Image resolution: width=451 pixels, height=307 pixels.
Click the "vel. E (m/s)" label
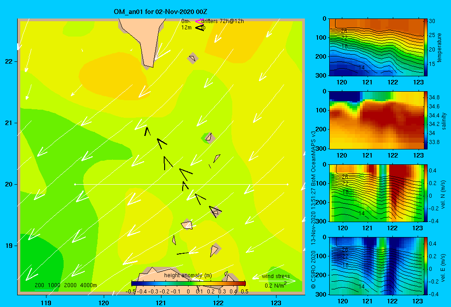pyautogui.click(x=443, y=267)
